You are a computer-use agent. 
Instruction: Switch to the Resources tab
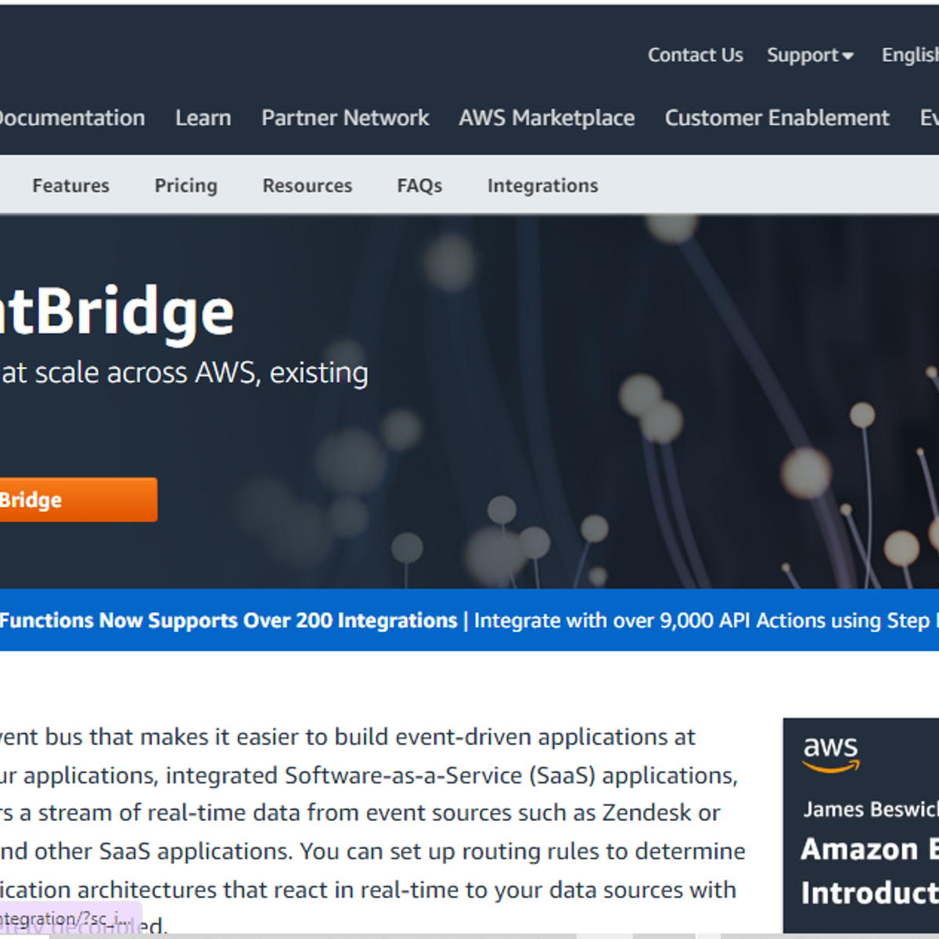coord(308,186)
